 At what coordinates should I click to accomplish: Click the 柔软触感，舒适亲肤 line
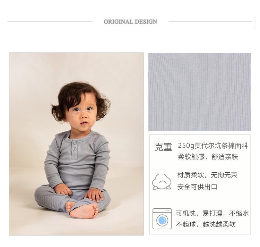point(208,157)
